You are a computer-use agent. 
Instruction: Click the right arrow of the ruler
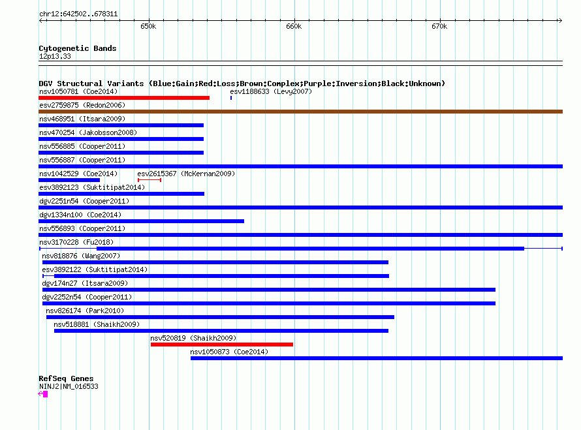(560, 21)
